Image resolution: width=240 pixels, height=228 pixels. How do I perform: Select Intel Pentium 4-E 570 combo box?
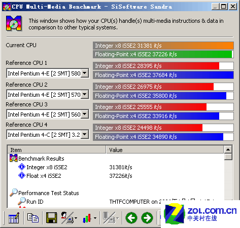click(48, 94)
